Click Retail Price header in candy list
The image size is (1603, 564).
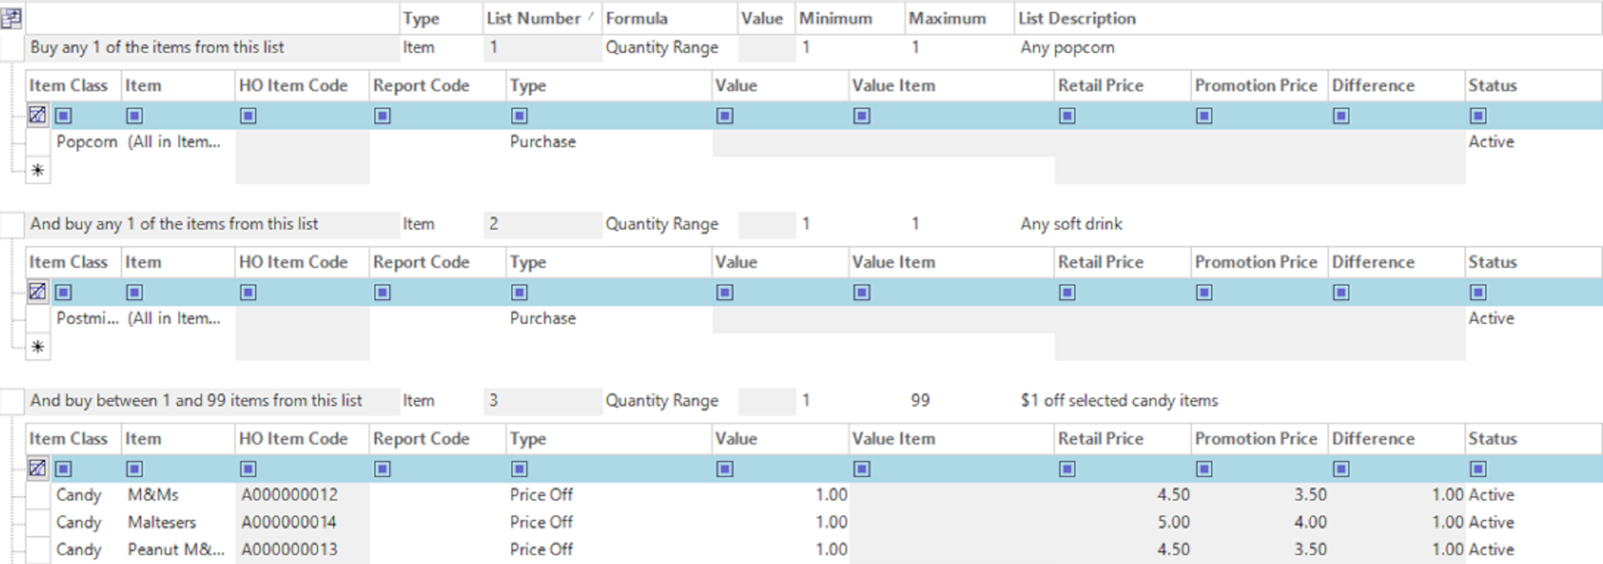click(x=1122, y=438)
